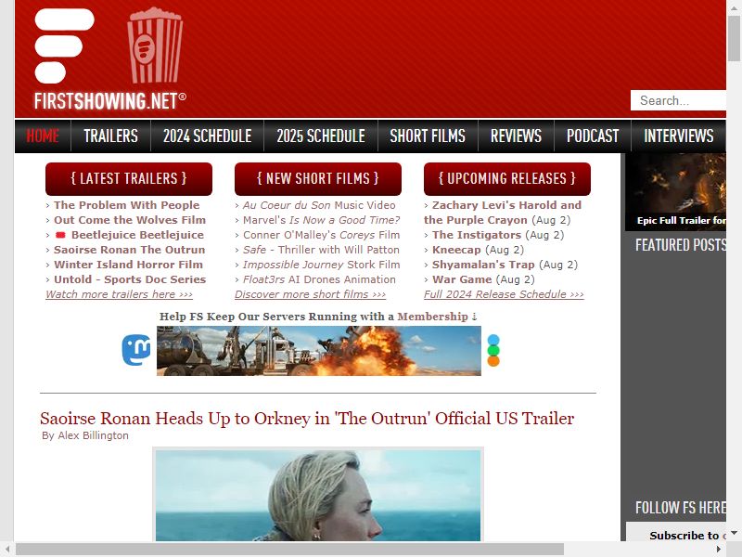Open the Beetlejuice Beetlejuice trailer link
This screenshot has height=557, width=742.
137,235
